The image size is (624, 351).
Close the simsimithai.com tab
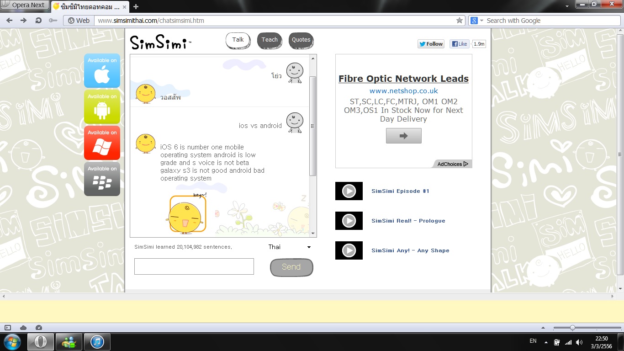click(125, 7)
